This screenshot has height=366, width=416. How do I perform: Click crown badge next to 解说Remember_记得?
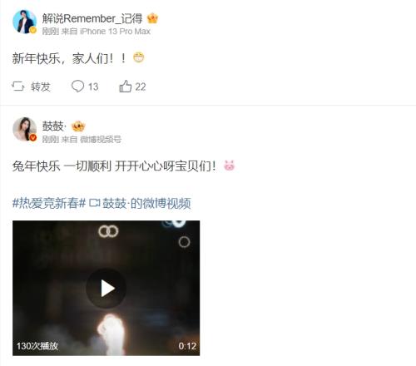point(152,18)
